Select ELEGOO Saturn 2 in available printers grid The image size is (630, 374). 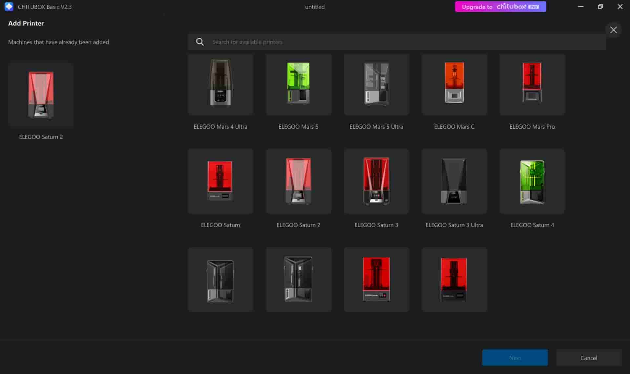coord(299,181)
